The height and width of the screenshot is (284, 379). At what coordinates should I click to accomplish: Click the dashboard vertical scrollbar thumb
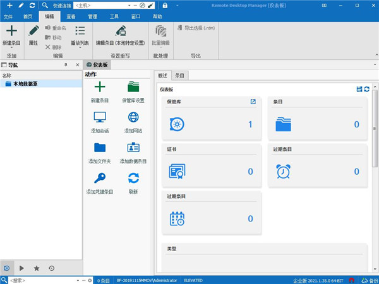(375, 128)
